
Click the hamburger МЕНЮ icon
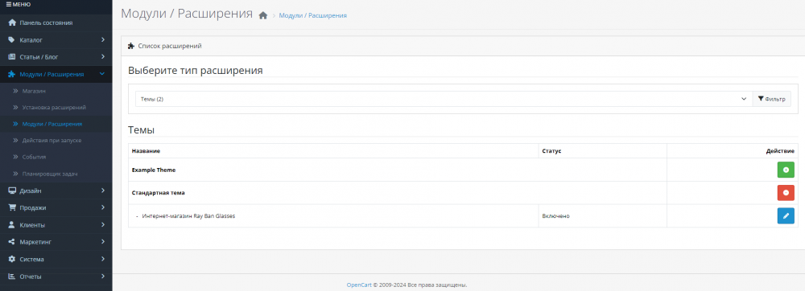9,4
